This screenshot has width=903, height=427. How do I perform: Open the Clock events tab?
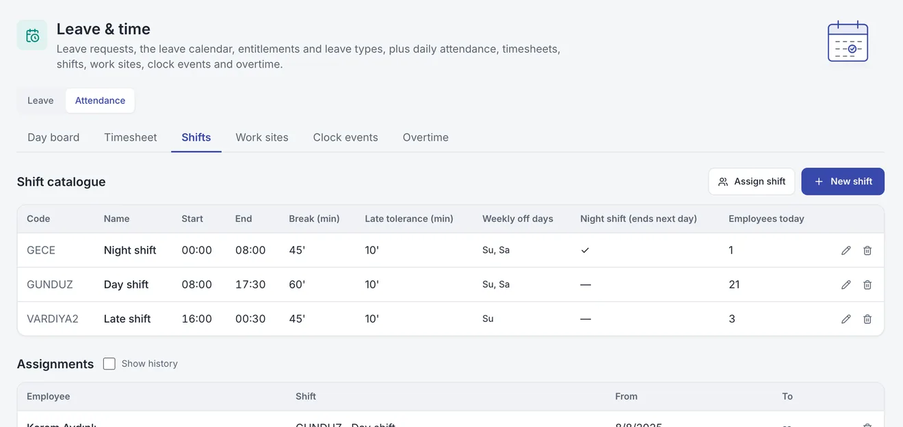[x=345, y=137]
